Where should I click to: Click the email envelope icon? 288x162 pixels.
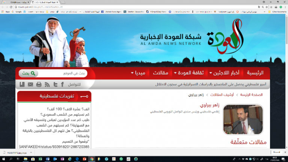[x=30, y=84]
